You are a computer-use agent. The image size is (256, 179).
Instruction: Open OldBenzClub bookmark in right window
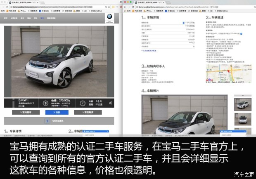tap(221, 11)
